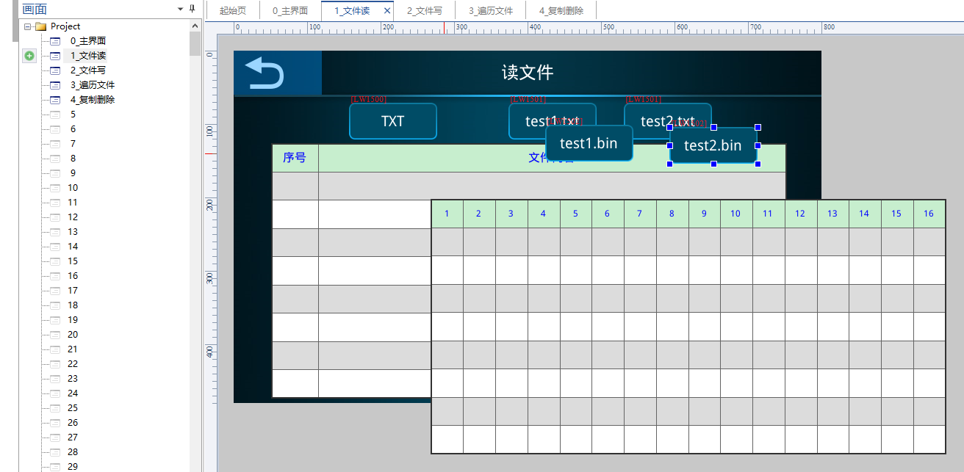Open the 画面 panel dropdown arrow
This screenshot has height=472, width=964.
181,9
